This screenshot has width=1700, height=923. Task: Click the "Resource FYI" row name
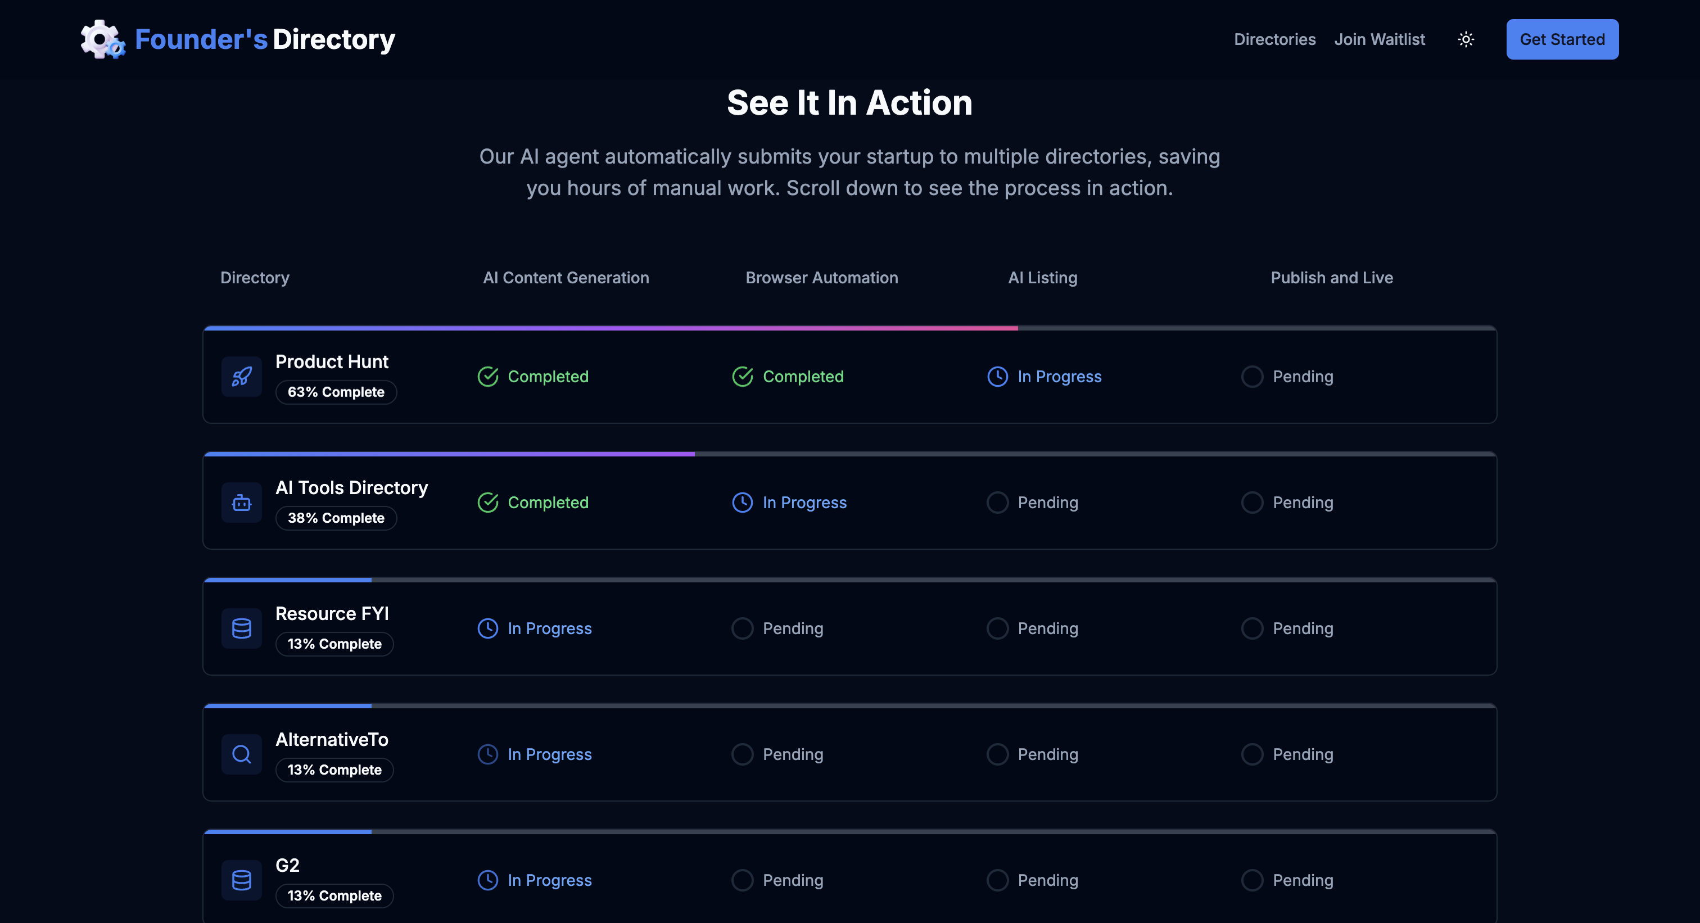coord(332,614)
